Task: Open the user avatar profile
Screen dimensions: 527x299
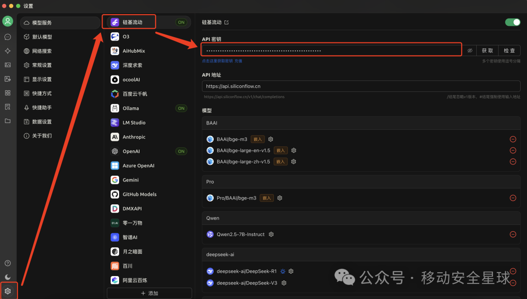Action: click(7, 21)
